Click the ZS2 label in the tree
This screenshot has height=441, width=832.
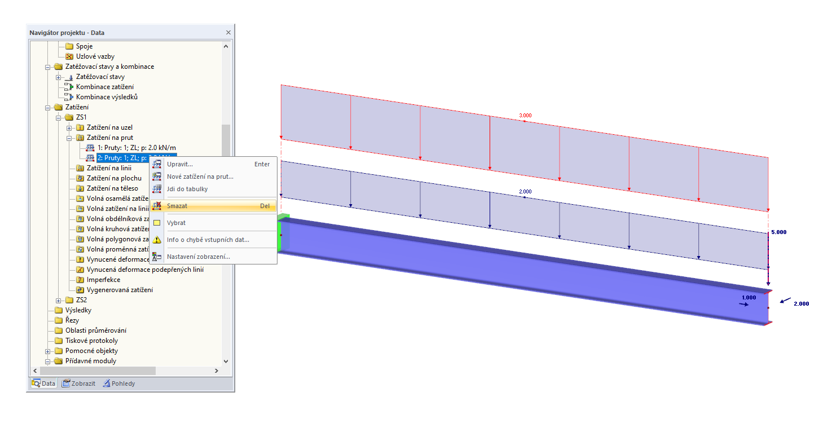(81, 300)
